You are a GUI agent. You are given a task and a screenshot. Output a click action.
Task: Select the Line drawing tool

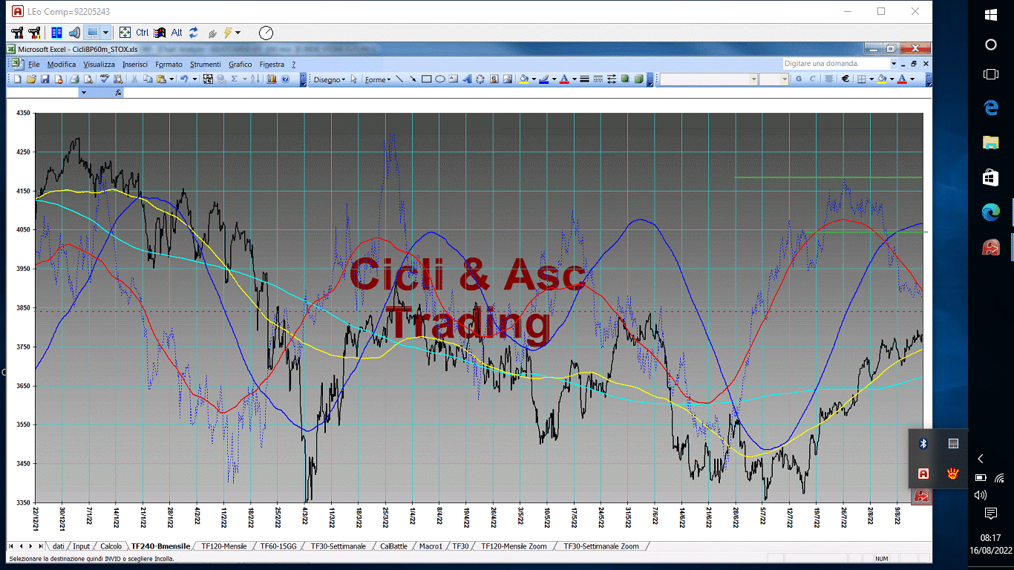coord(399,79)
